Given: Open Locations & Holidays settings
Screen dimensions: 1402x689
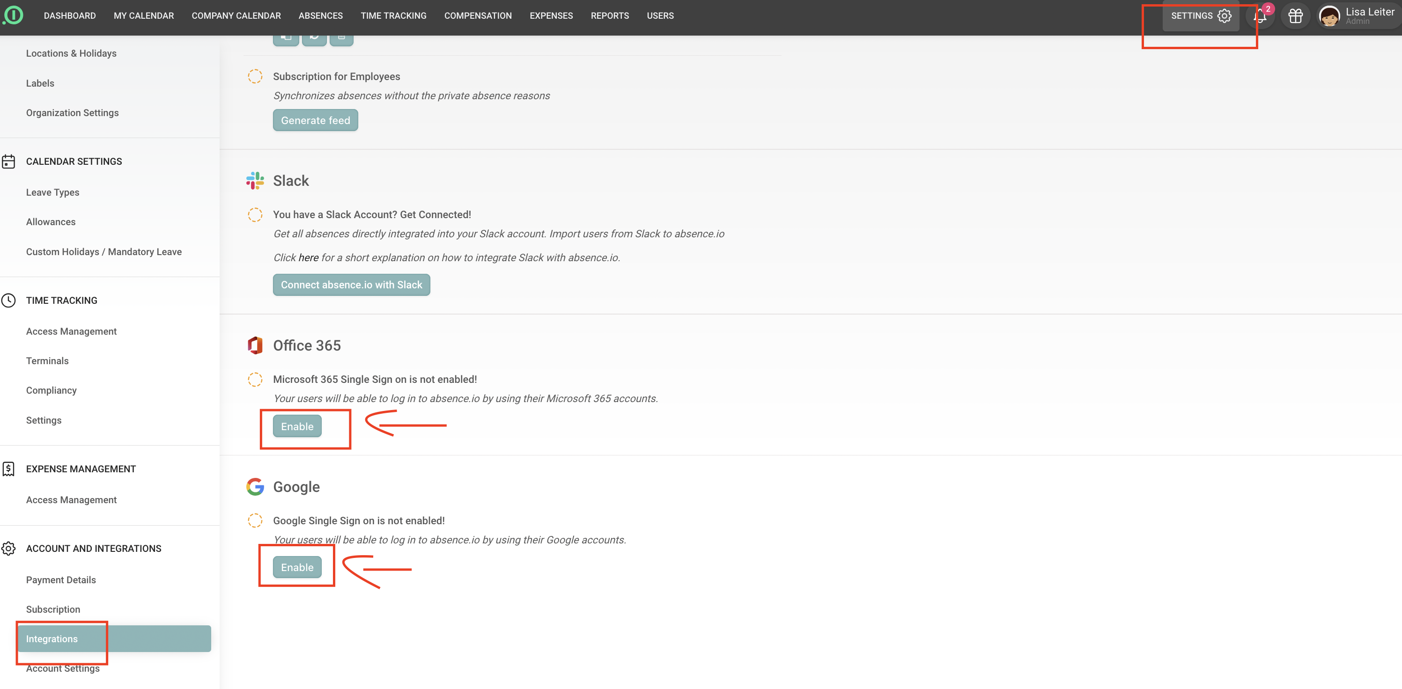Looking at the screenshot, I should coord(71,53).
